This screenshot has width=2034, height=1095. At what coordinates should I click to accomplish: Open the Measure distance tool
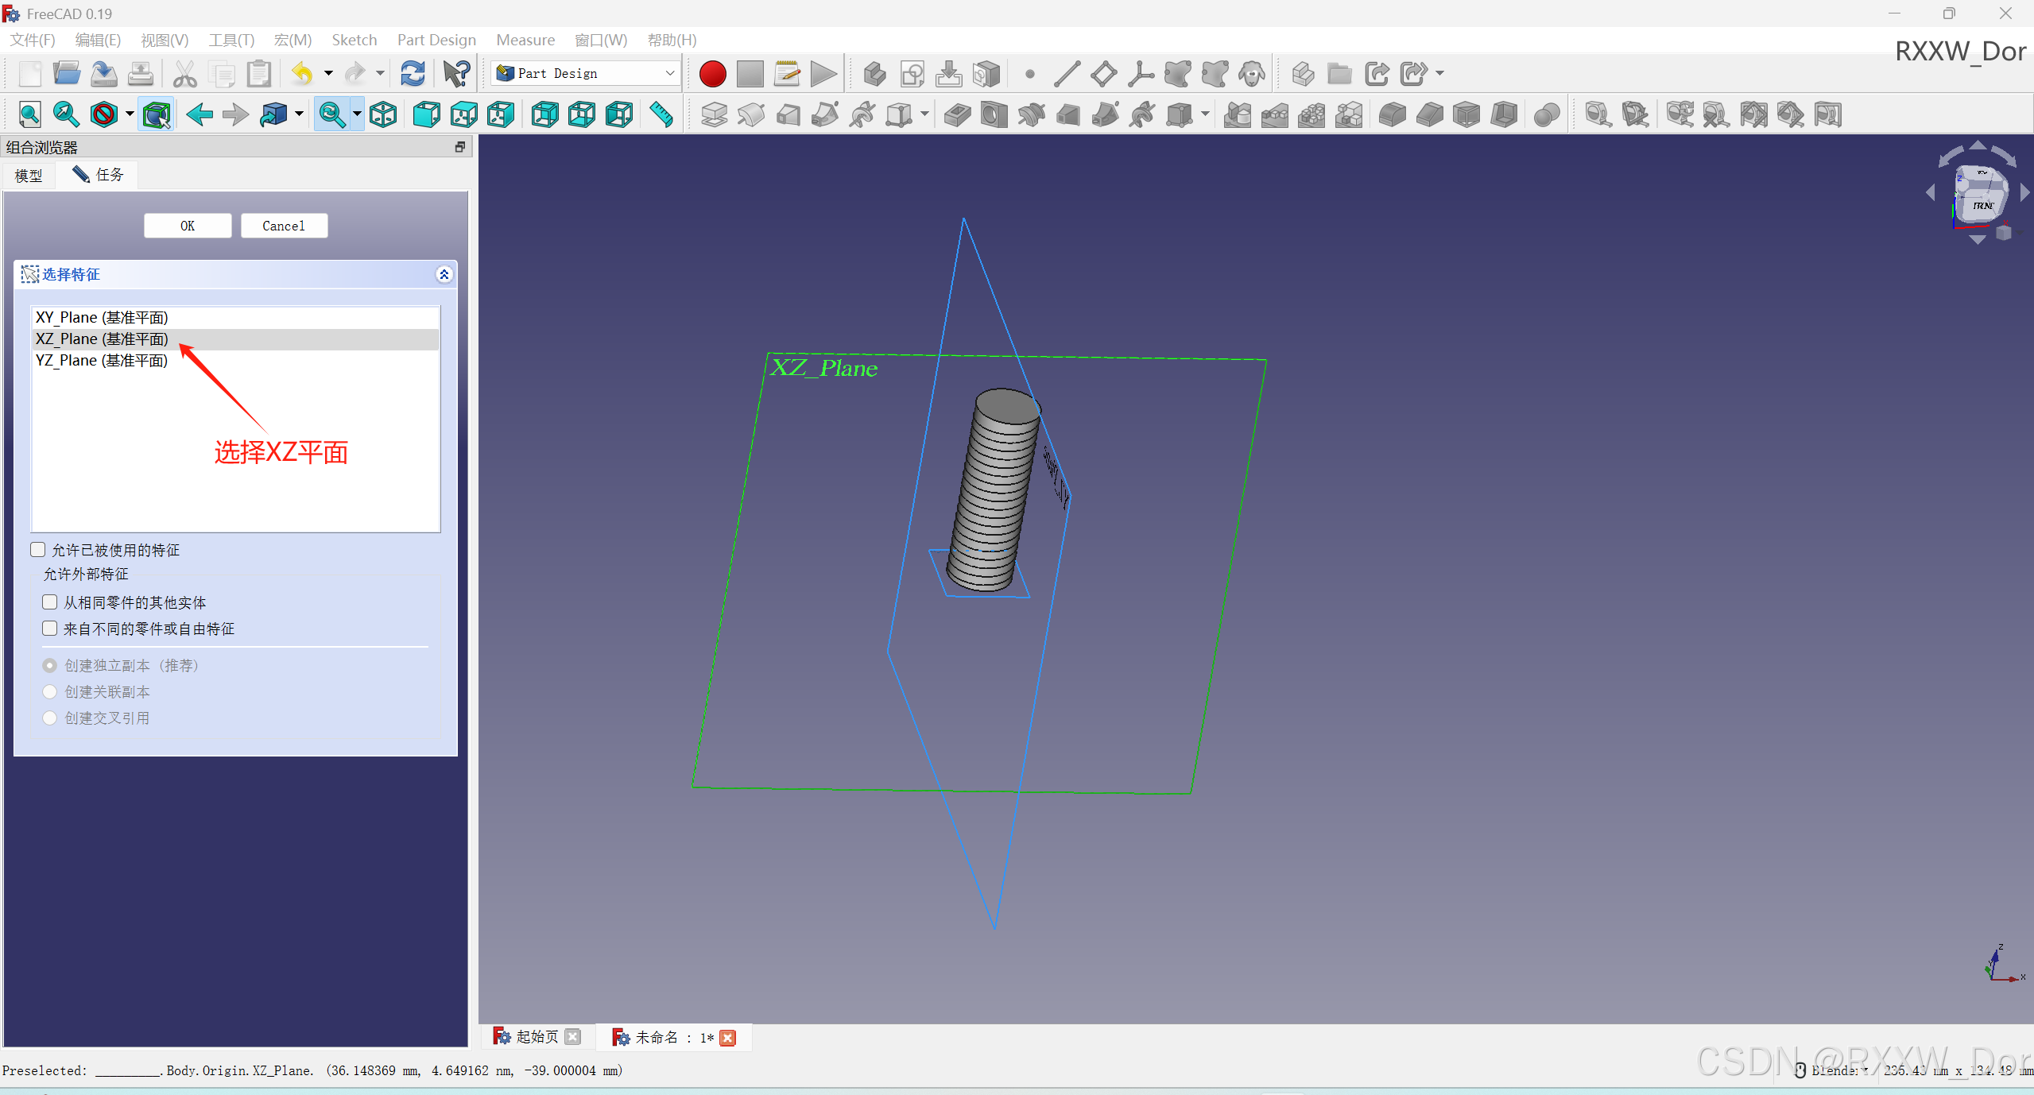coord(661,114)
